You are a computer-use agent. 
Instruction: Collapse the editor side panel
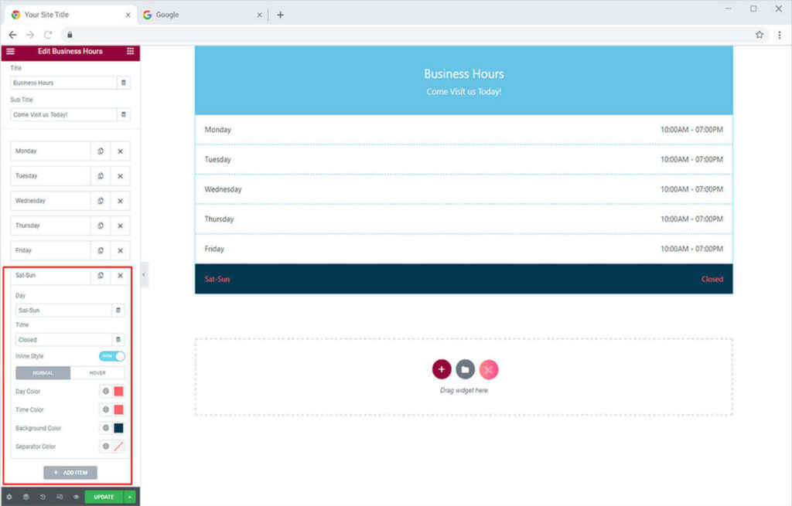pyautogui.click(x=144, y=274)
